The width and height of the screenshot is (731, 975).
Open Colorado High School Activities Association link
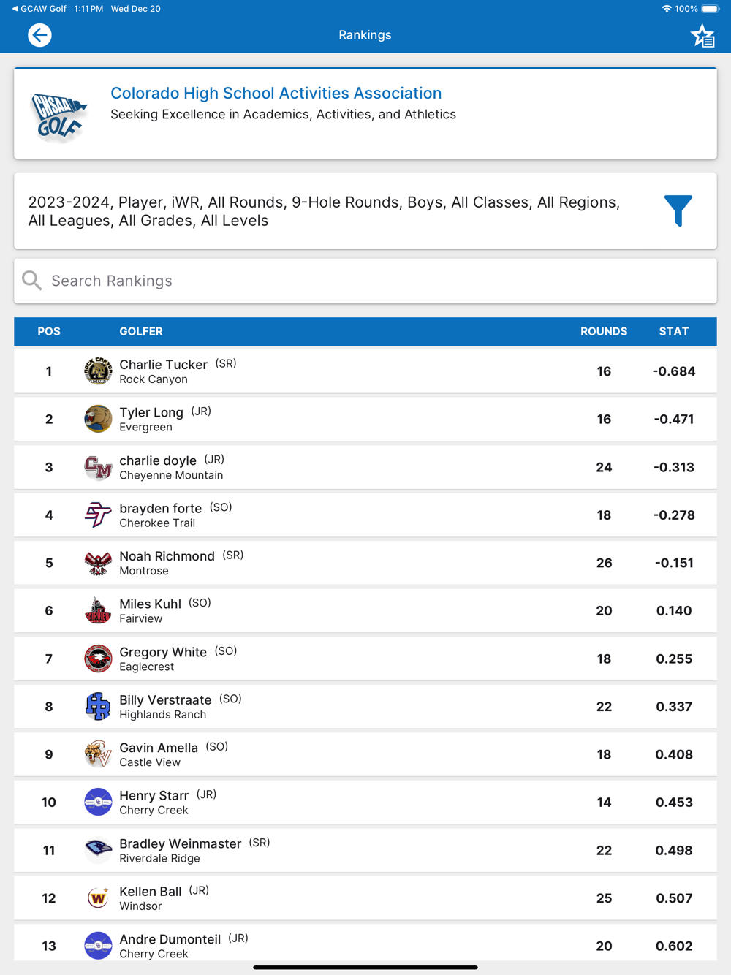click(x=276, y=93)
